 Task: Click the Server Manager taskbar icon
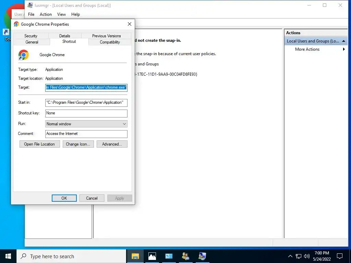pyautogui.click(x=169, y=256)
